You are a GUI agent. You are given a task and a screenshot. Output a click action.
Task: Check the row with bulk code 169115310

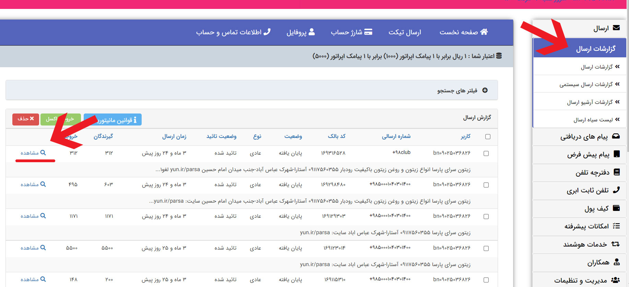point(486,280)
